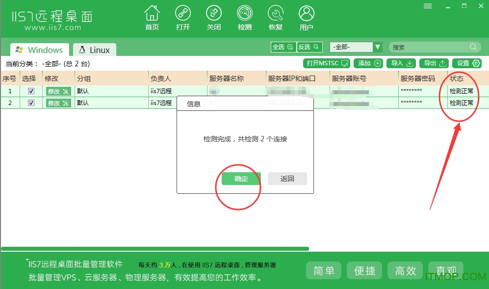Select the Windows tab
Viewport: 489px width, 289px height.
[x=40, y=50]
